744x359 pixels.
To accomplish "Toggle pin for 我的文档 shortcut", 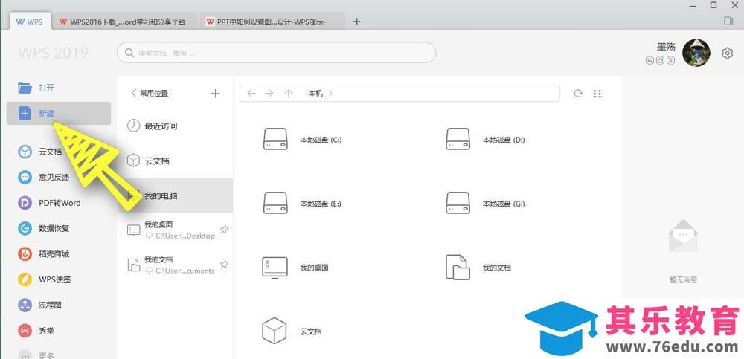I will pyautogui.click(x=224, y=265).
